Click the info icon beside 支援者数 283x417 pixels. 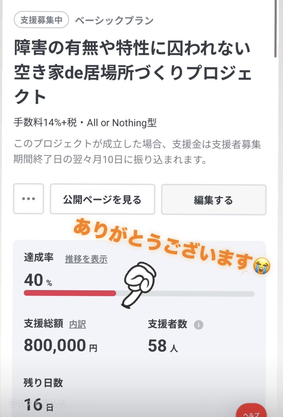198,325
